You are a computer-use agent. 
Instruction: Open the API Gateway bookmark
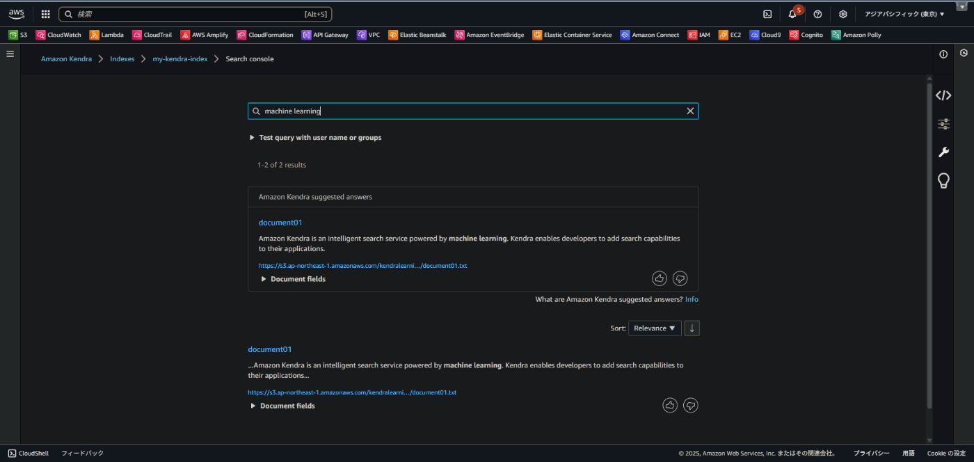325,35
